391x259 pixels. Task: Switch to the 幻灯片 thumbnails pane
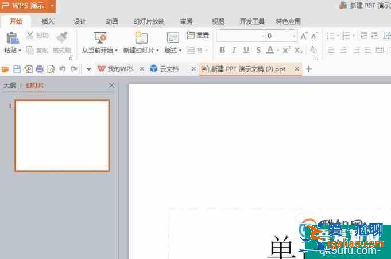34,86
